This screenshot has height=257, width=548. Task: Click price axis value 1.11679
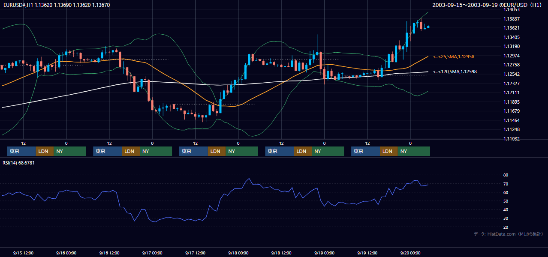512,111
